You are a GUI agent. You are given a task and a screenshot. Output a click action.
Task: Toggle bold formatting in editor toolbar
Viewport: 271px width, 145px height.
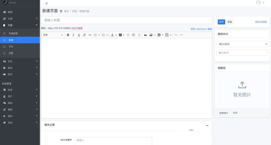[x=68, y=35]
